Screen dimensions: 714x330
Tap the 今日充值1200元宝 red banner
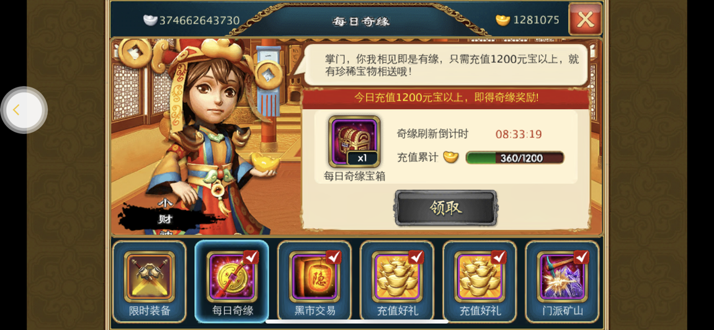point(446,97)
